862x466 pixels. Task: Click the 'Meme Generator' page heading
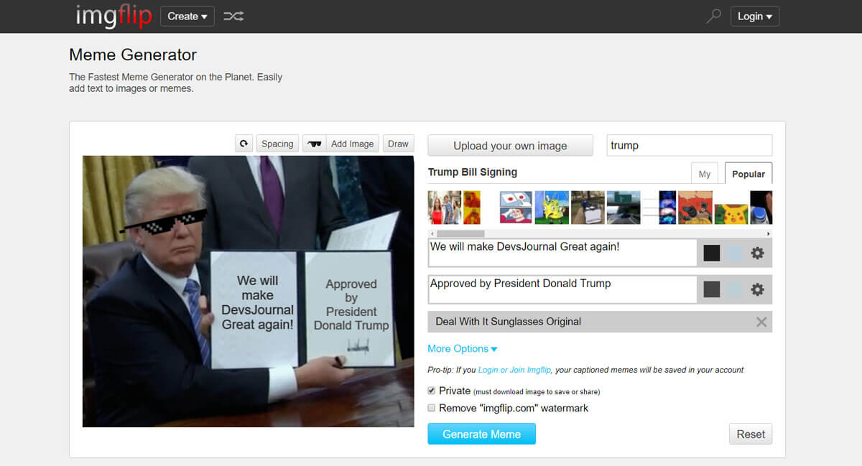click(133, 55)
